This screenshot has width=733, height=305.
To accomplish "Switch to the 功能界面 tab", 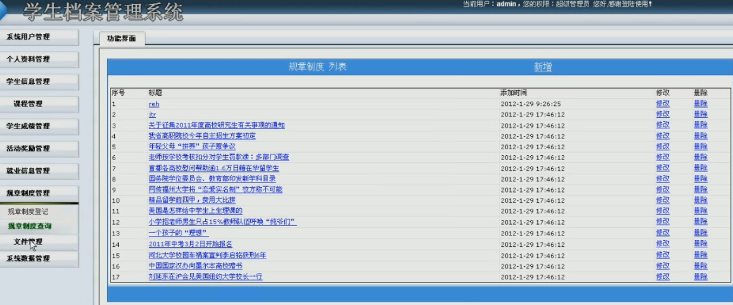I will pos(121,38).
